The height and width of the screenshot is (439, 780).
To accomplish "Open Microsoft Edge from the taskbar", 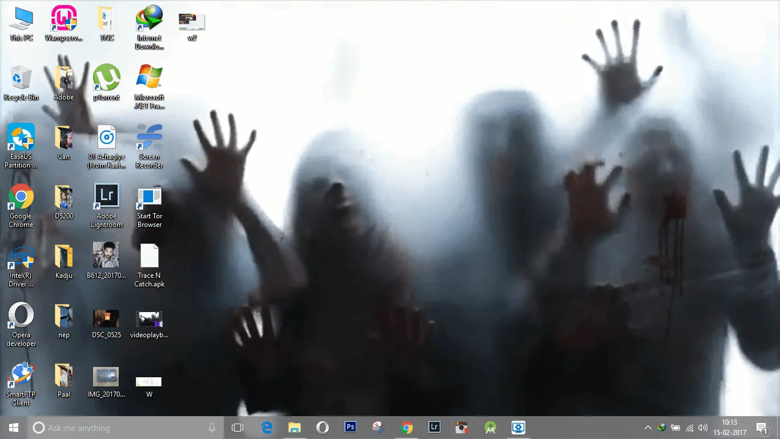I will coord(266,427).
